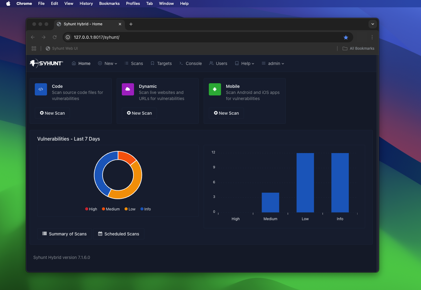Expand the tab search dropdown
Image resolution: width=421 pixels, height=290 pixels.
(373, 24)
